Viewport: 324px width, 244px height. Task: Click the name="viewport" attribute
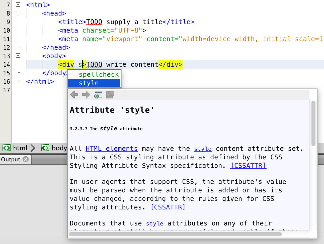pos(112,39)
